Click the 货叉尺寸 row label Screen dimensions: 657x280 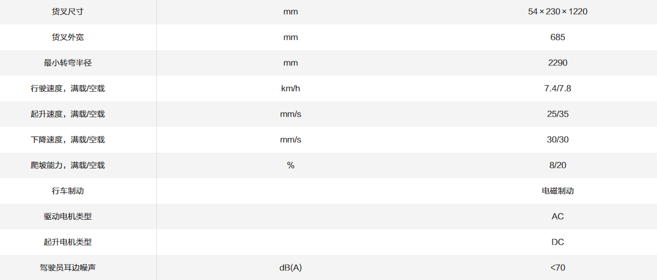67,11
